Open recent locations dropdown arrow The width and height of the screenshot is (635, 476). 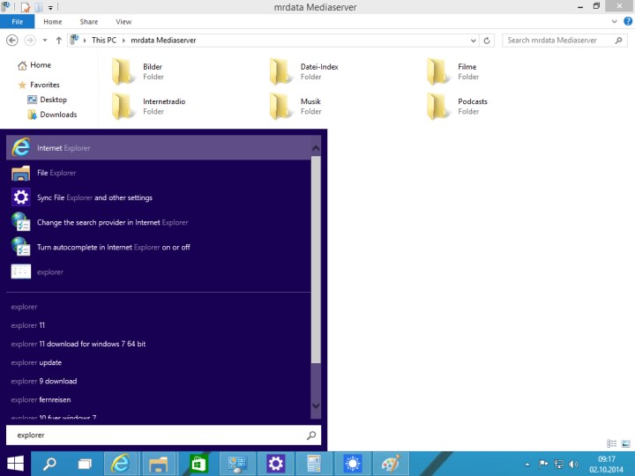click(x=45, y=40)
